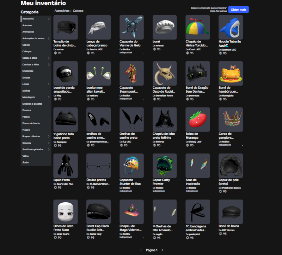The image size is (282, 255).
Task: Open the Beret Cap Black Buckle Belt image
Action: [99, 212]
